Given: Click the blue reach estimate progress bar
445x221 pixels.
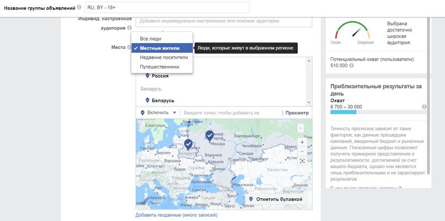Looking at the screenshot, I should [x=343, y=112].
